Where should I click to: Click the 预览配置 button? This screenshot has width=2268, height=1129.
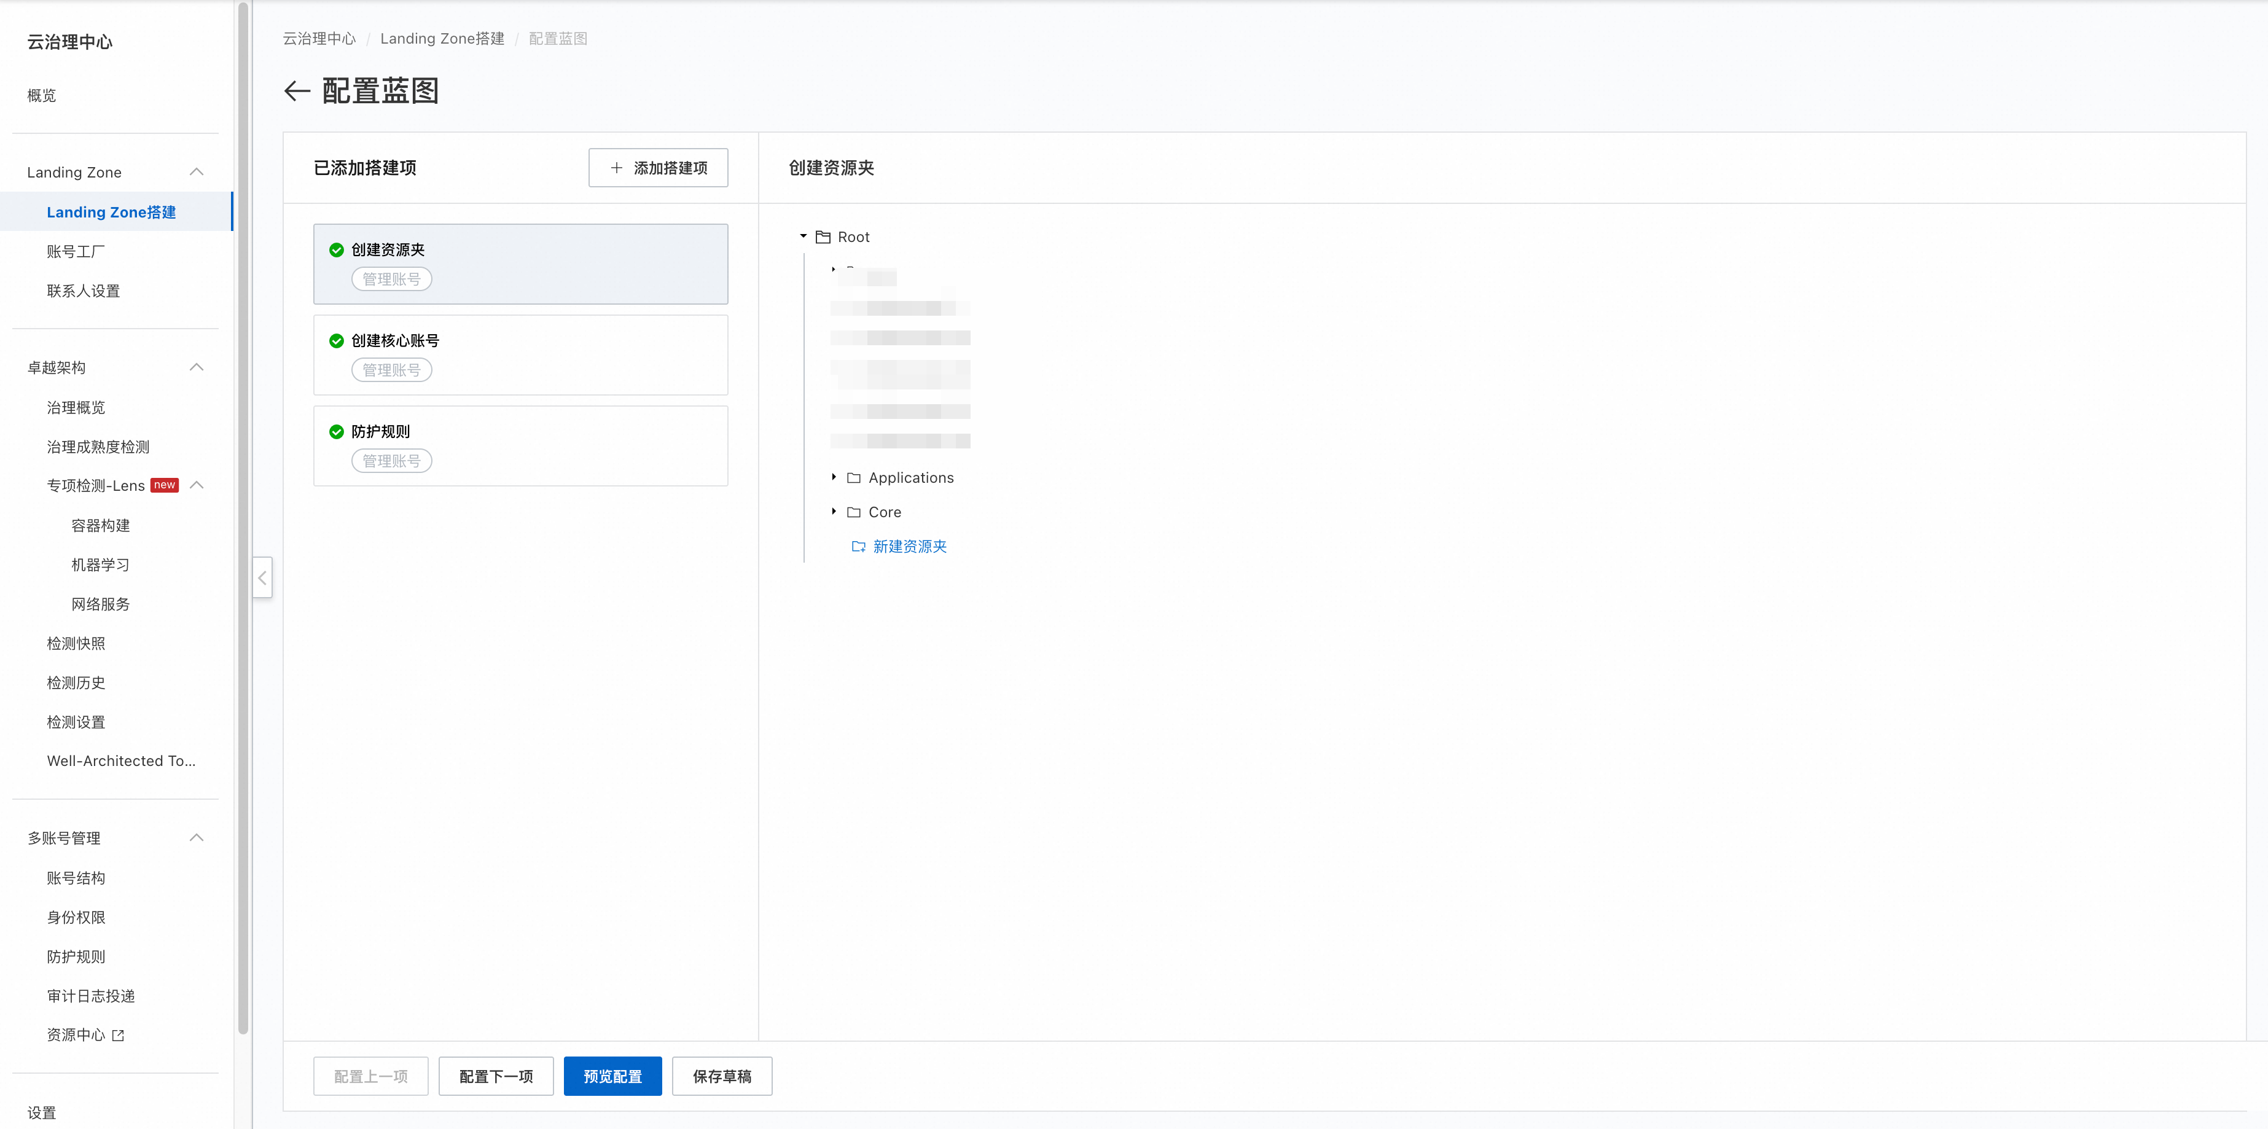612,1076
